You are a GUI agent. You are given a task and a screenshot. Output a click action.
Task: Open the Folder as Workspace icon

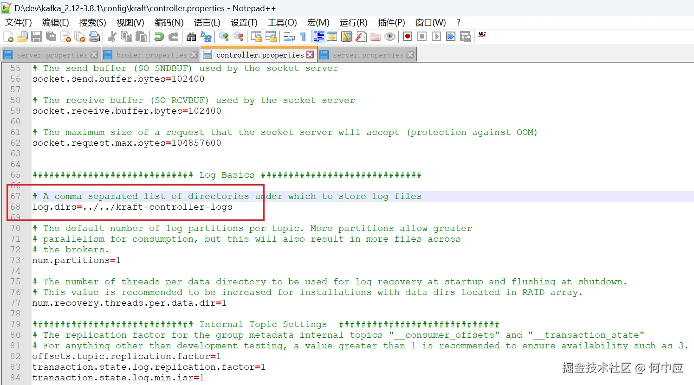(x=375, y=37)
